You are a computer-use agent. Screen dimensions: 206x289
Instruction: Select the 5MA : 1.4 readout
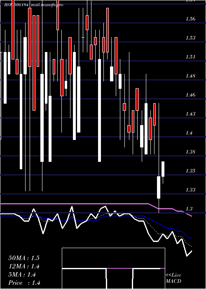(22, 275)
